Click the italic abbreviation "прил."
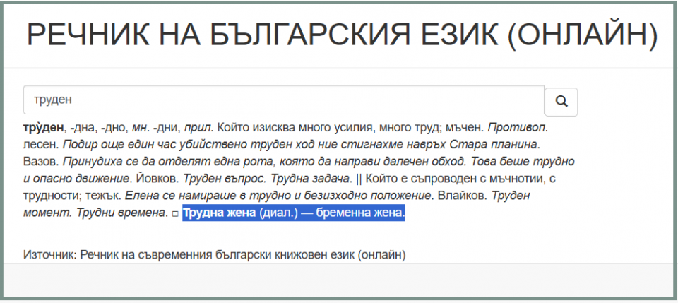This screenshot has width=678, height=303. [x=198, y=129]
